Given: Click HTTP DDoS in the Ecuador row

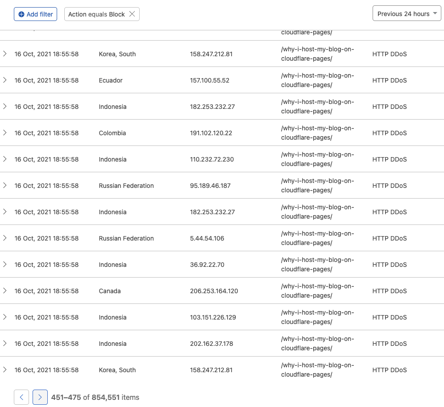Looking at the screenshot, I should pyautogui.click(x=389, y=80).
